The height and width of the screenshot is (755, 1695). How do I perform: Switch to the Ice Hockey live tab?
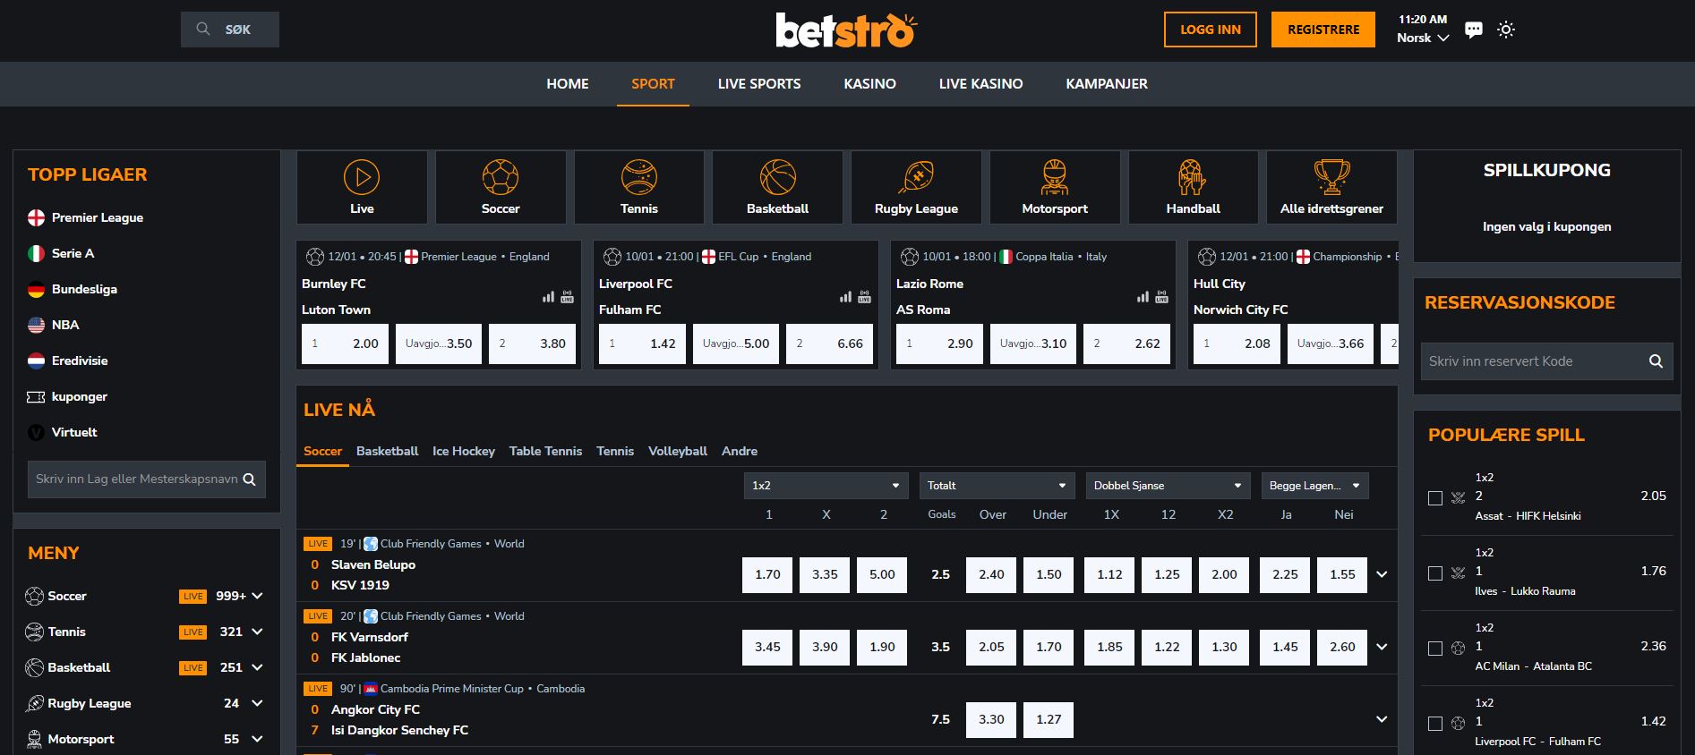click(463, 451)
